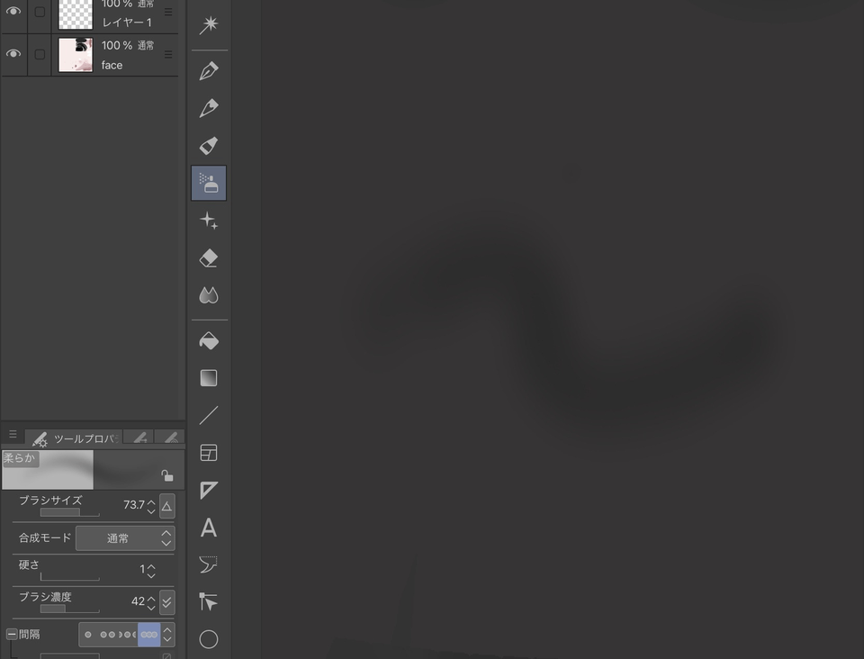
Task: Select the Fill bucket tool
Action: click(209, 340)
